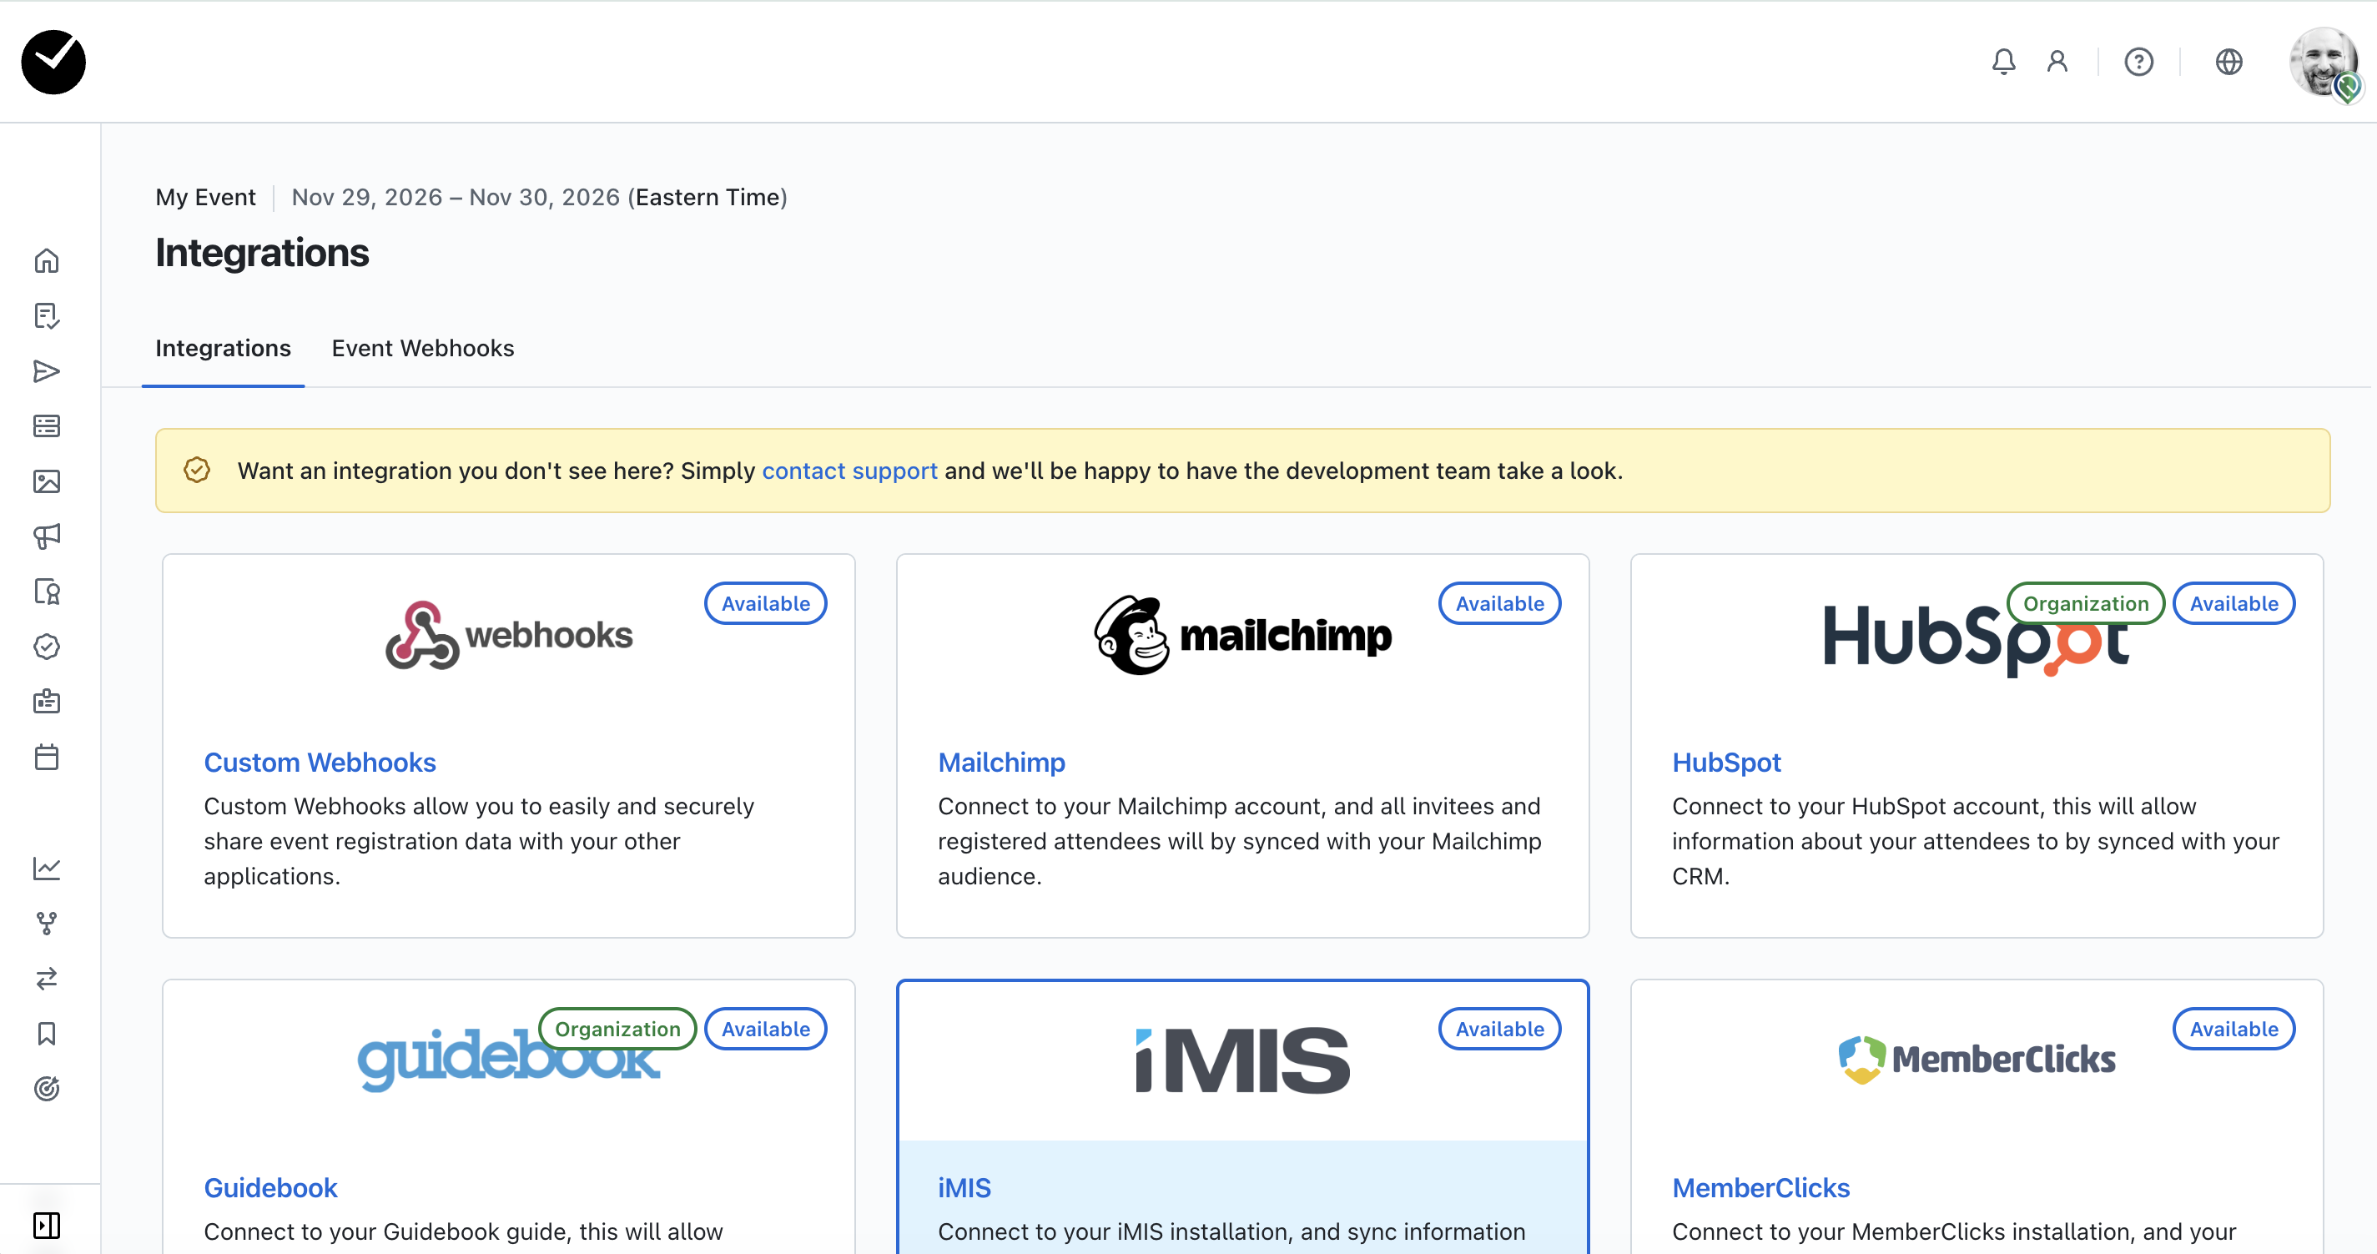Click the Available badge on iMIS card
Screen dimensions: 2377x1254
coord(1498,1029)
